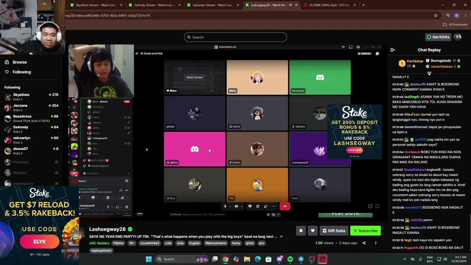Open Discord from the taskbar
Viewport: 471px width, 265px height.
coord(279,259)
